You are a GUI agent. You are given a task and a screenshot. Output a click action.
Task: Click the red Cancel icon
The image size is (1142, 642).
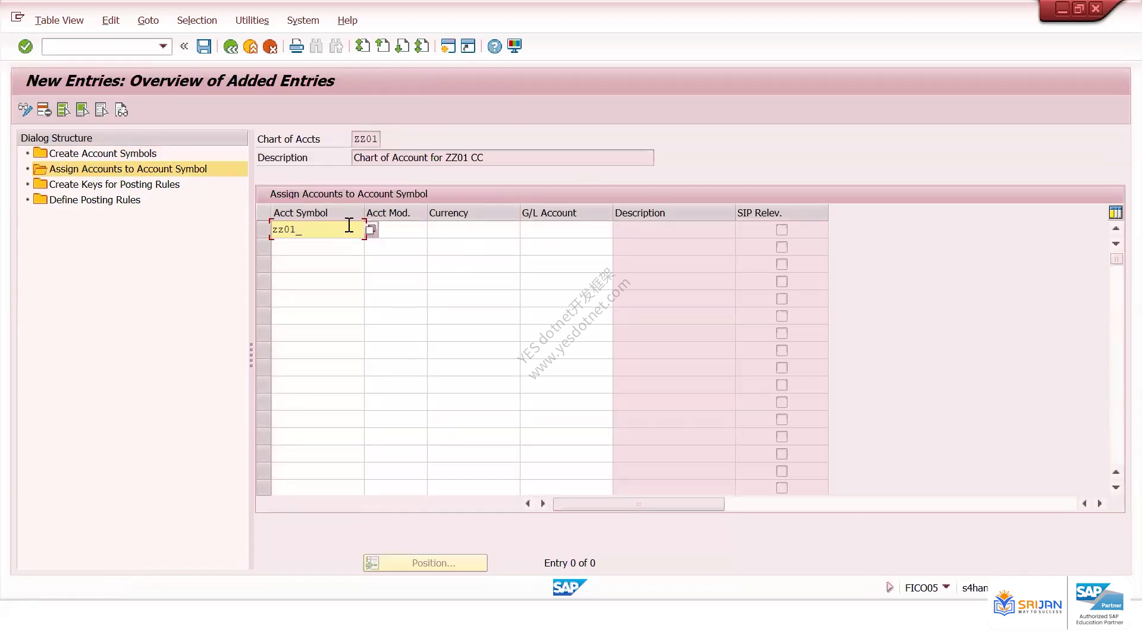270,46
